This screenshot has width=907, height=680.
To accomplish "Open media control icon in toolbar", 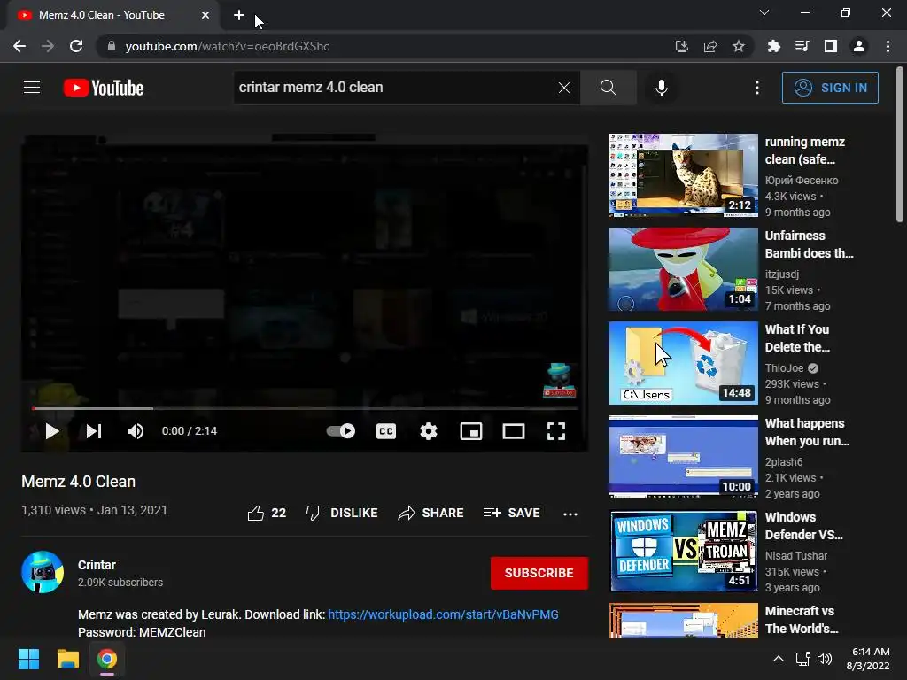I will (x=802, y=46).
